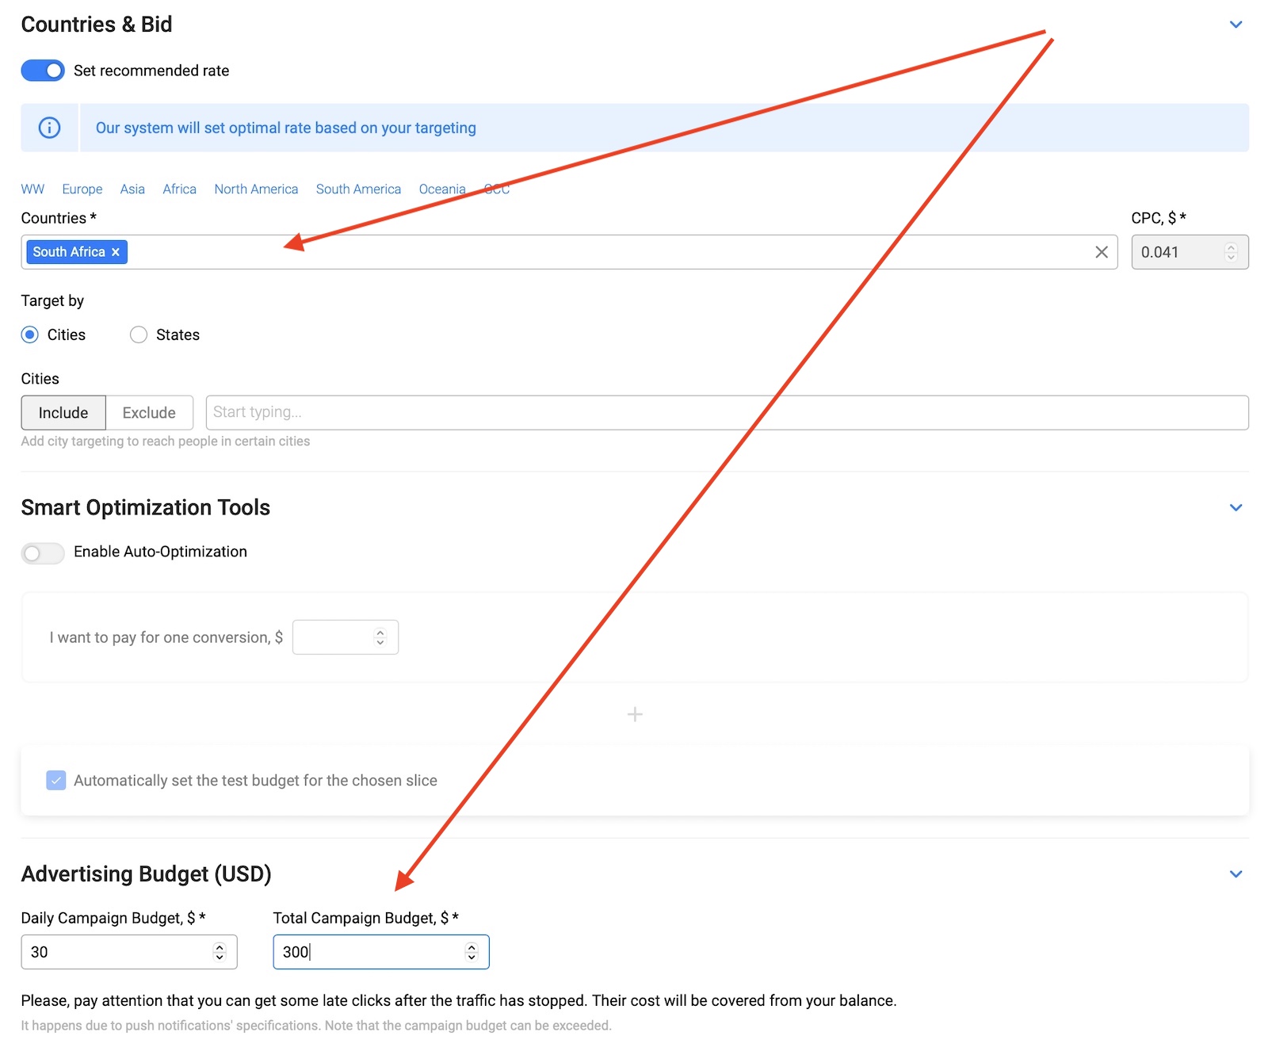Click the info icon in the blue banner
This screenshot has width=1268, height=1051.
click(49, 128)
